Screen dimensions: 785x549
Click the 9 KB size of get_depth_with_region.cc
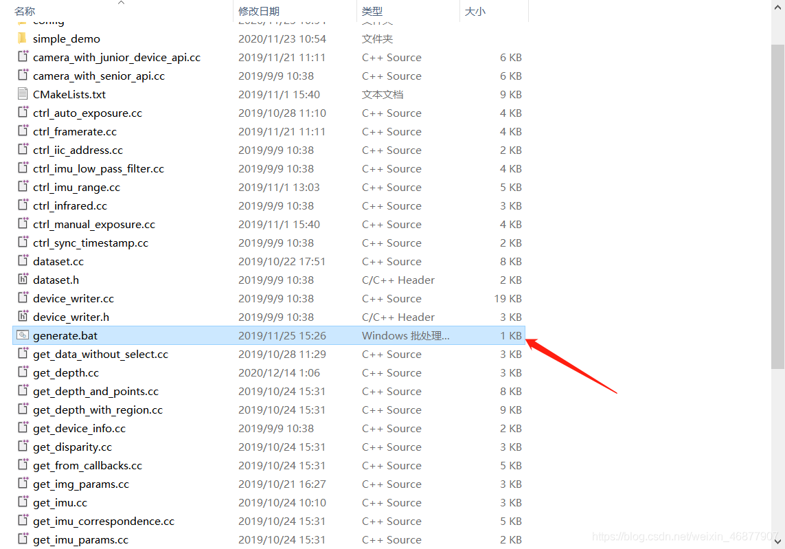tap(511, 410)
